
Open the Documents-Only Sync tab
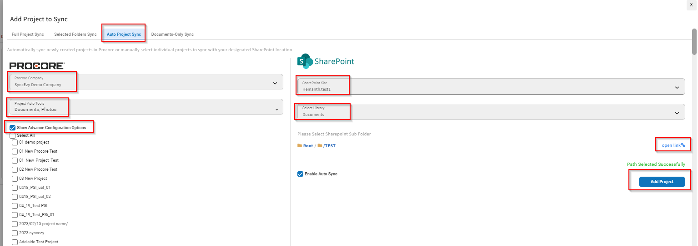(x=172, y=34)
